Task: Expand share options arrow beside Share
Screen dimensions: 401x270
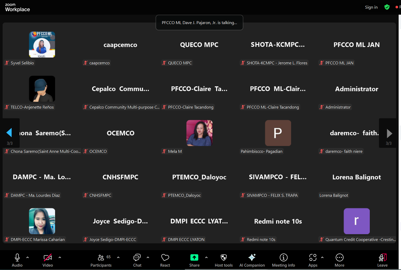Action: point(206,257)
